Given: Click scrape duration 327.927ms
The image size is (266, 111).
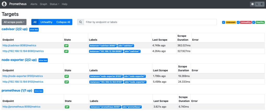Looking at the screenshot, I should click(x=184, y=51).
